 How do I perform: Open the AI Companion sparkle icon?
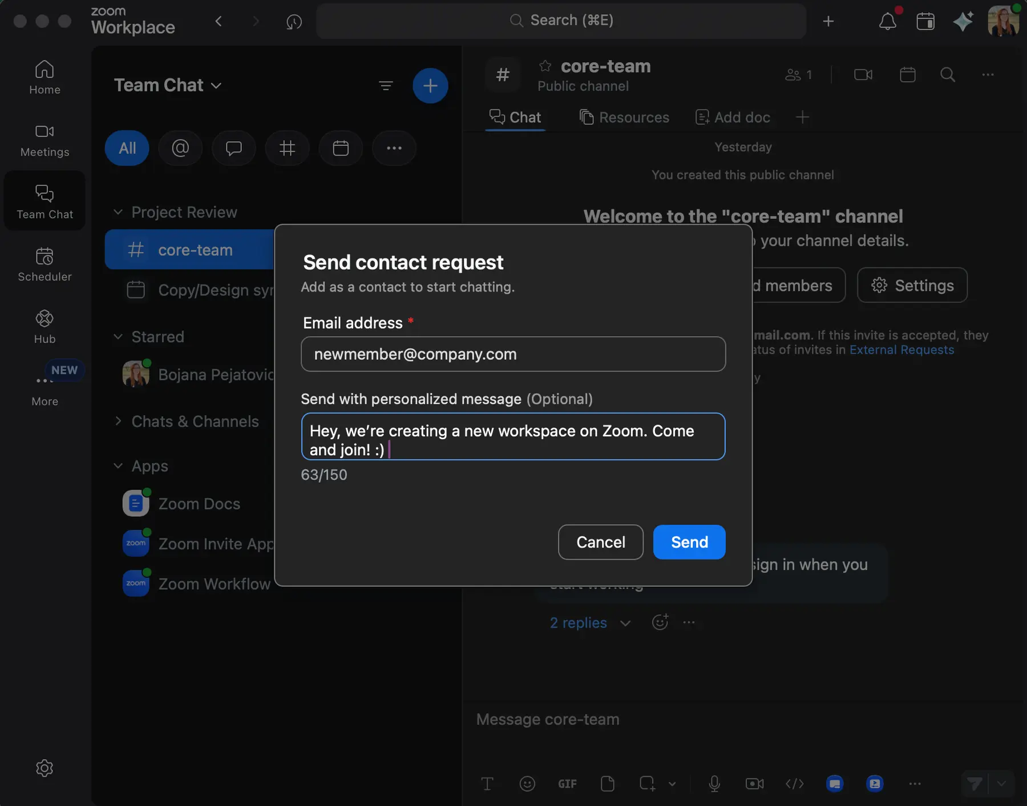coord(963,21)
